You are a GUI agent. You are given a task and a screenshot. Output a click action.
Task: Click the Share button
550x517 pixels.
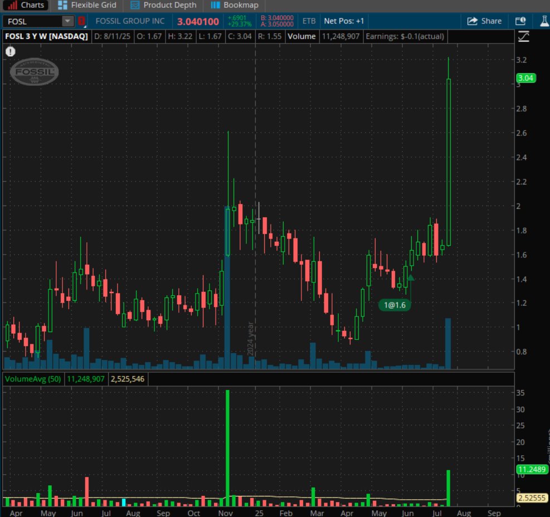click(484, 21)
